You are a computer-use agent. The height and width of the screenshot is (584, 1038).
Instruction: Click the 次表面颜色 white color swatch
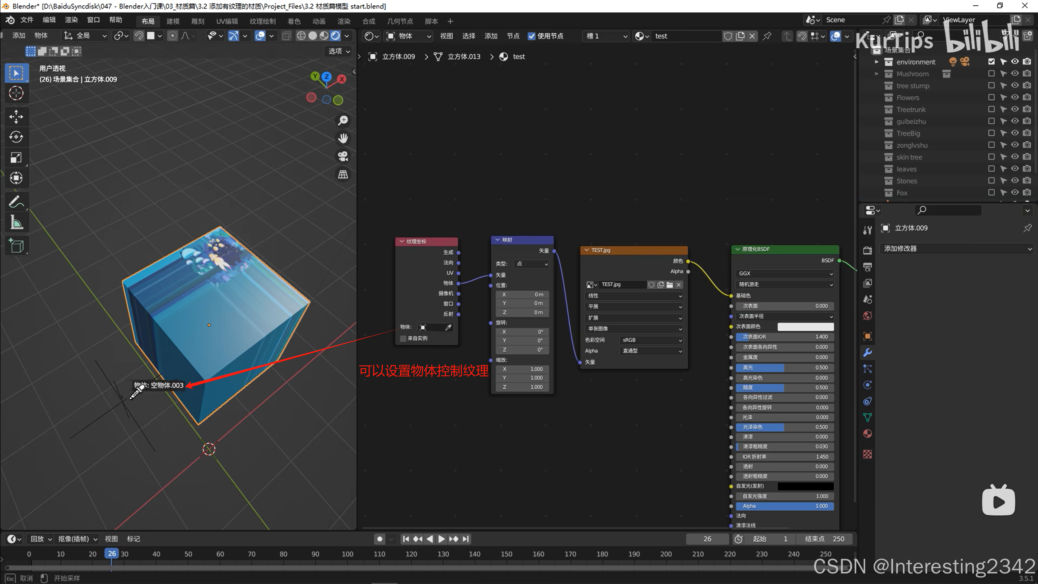805,326
